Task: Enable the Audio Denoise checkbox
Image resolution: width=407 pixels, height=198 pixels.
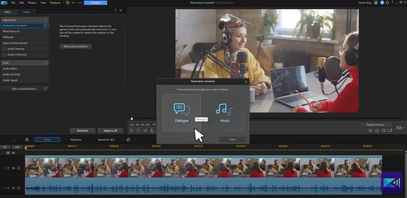Action: point(4,49)
